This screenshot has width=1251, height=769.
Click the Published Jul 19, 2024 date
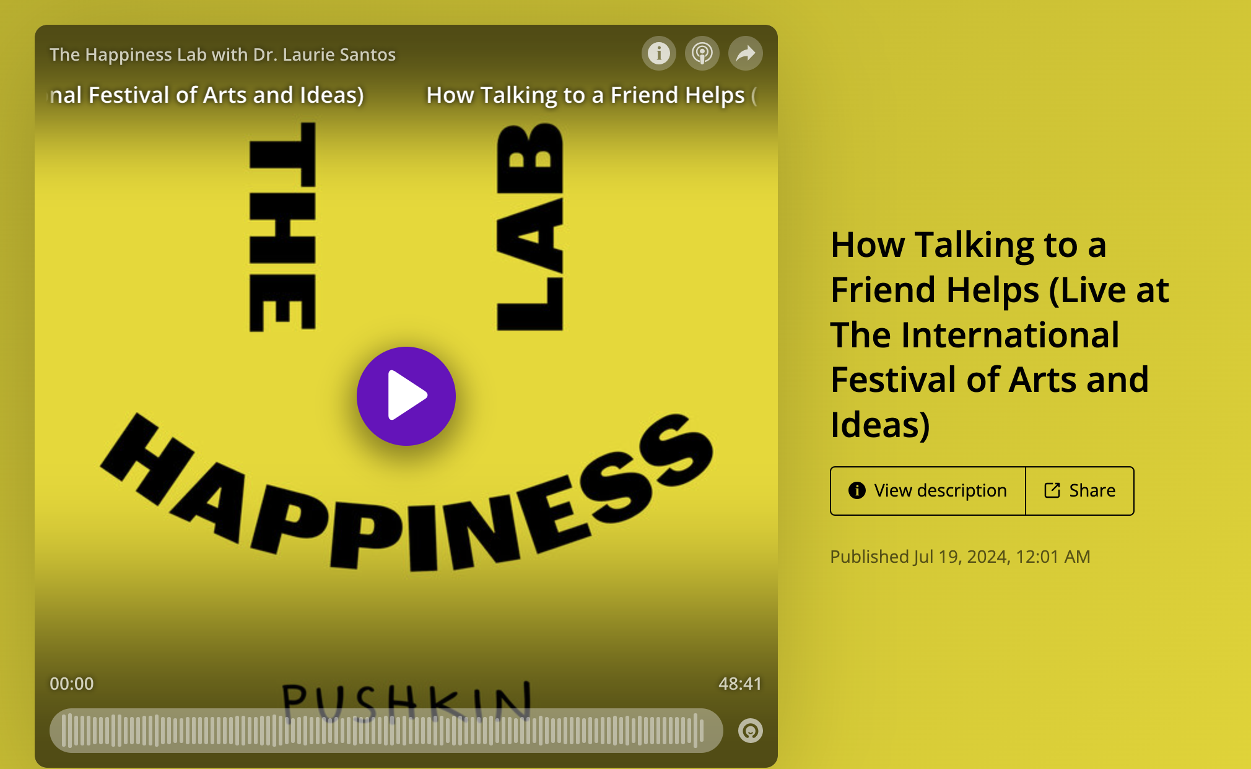(960, 557)
